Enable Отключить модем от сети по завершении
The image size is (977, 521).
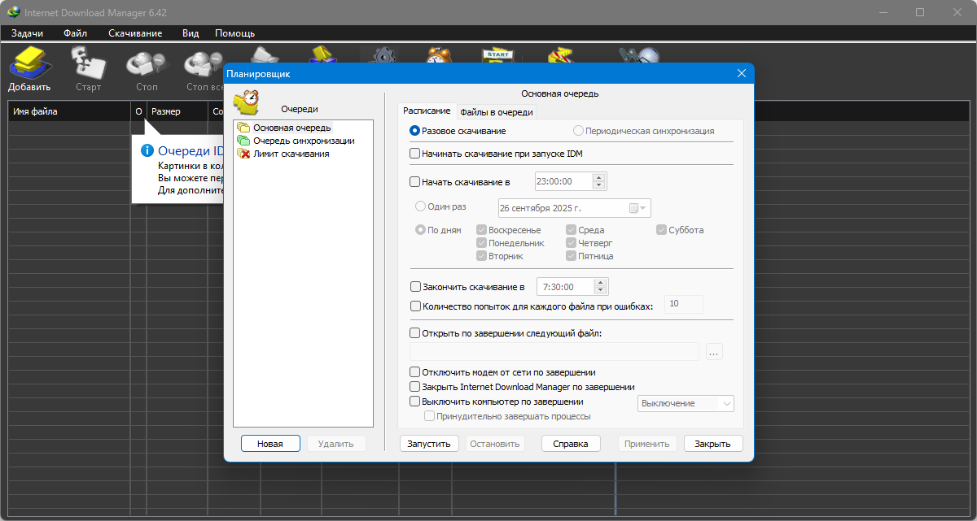[x=415, y=372]
